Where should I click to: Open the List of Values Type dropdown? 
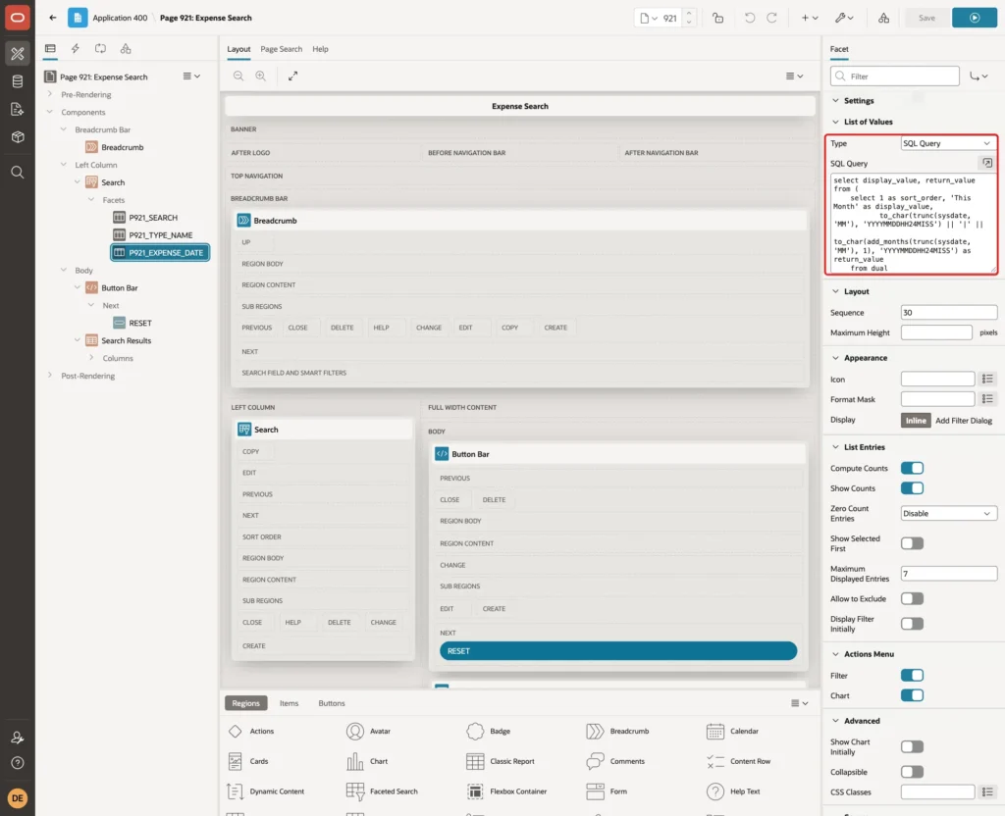948,143
